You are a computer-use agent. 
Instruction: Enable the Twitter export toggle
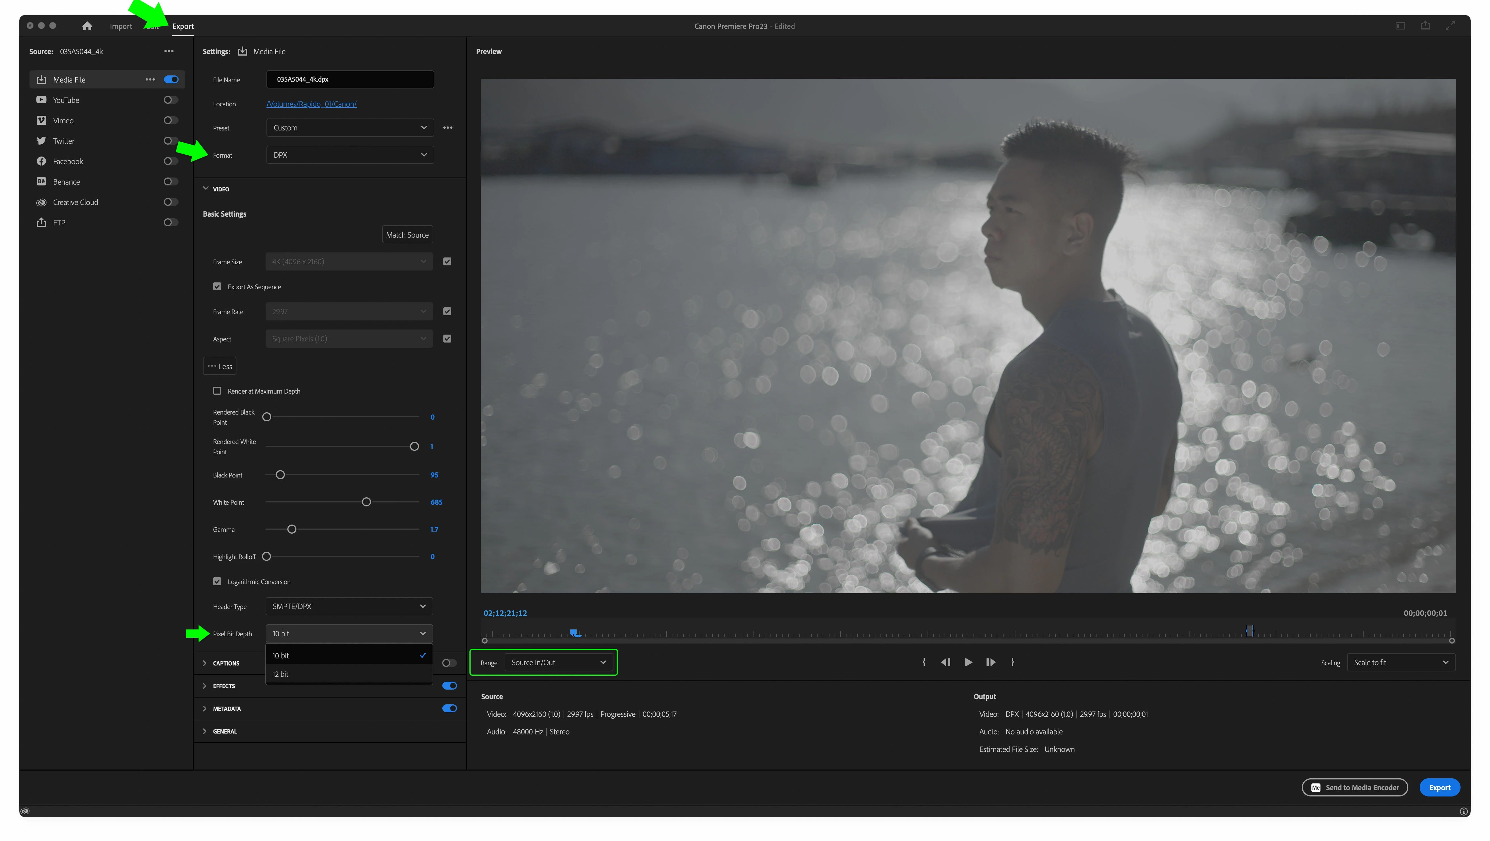tap(170, 141)
